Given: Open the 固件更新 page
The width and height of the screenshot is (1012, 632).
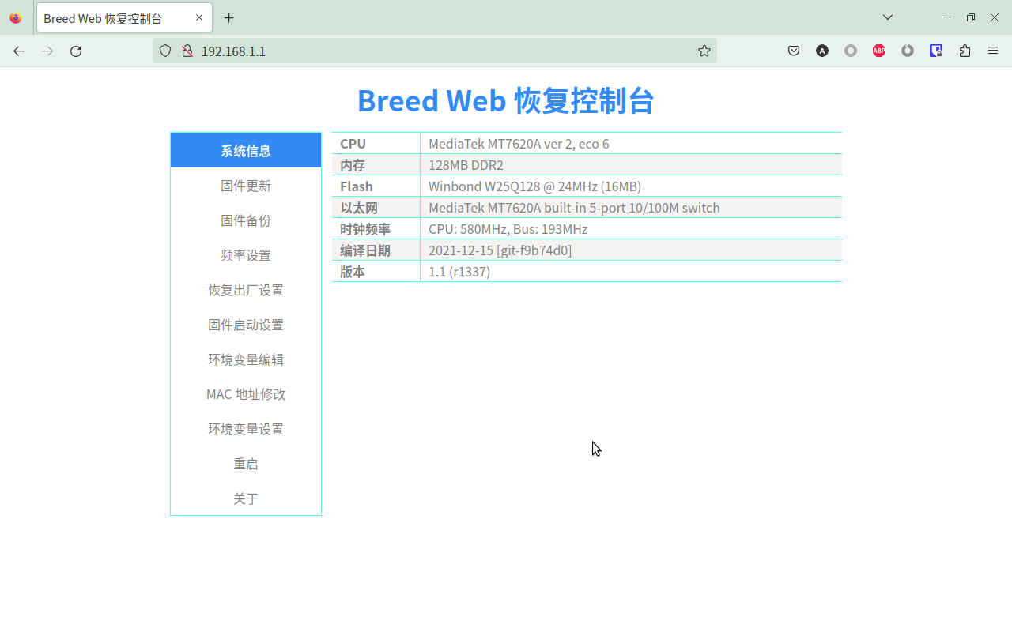Looking at the screenshot, I should click(x=246, y=186).
